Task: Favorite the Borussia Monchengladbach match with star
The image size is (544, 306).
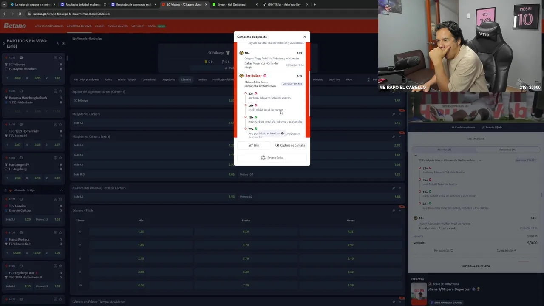Action: tap(61, 91)
